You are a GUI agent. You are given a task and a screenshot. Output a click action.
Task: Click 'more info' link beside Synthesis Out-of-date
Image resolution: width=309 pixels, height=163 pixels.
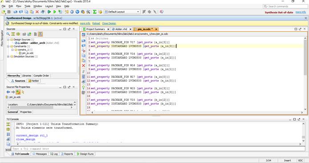click(x=301, y=12)
